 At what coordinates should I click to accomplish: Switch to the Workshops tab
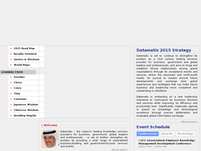[x=186, y=134]
